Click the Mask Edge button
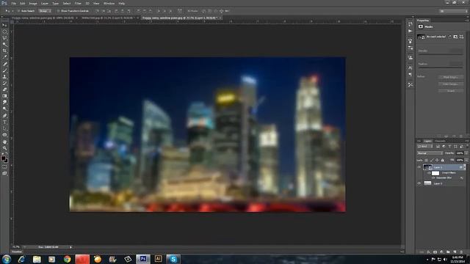This screenshot has width=470, height=264. [x=450, y=77]
